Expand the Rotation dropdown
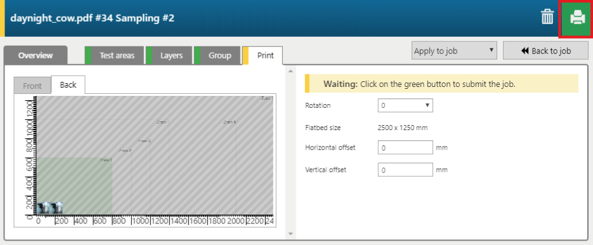The height and width of the screenshot is (245, 593). coord(405,105)
